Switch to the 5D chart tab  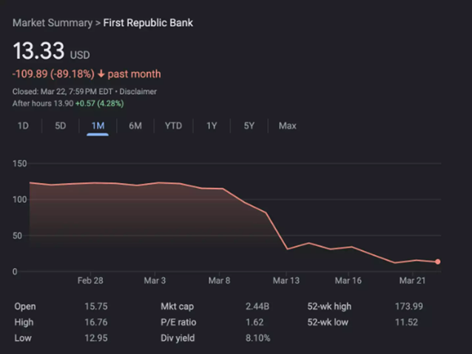click(61, 126)
